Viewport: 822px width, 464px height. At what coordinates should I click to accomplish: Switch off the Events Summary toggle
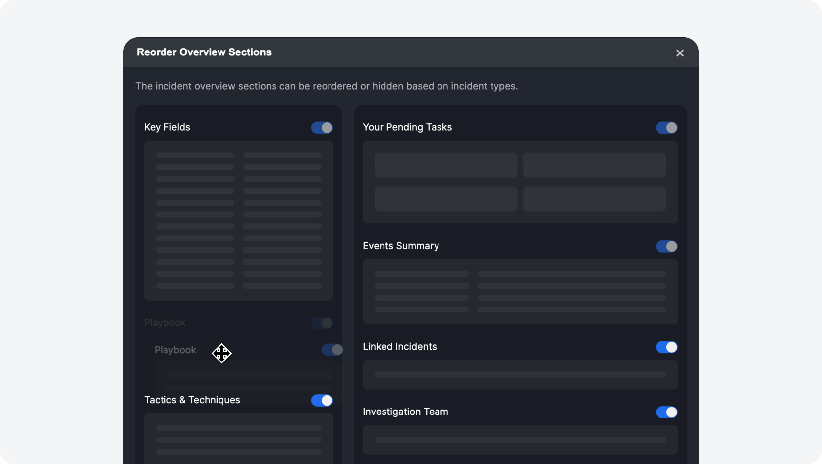[x=666, y=246]
